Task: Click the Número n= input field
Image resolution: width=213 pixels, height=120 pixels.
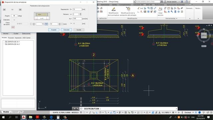Action: pos(76,14)
